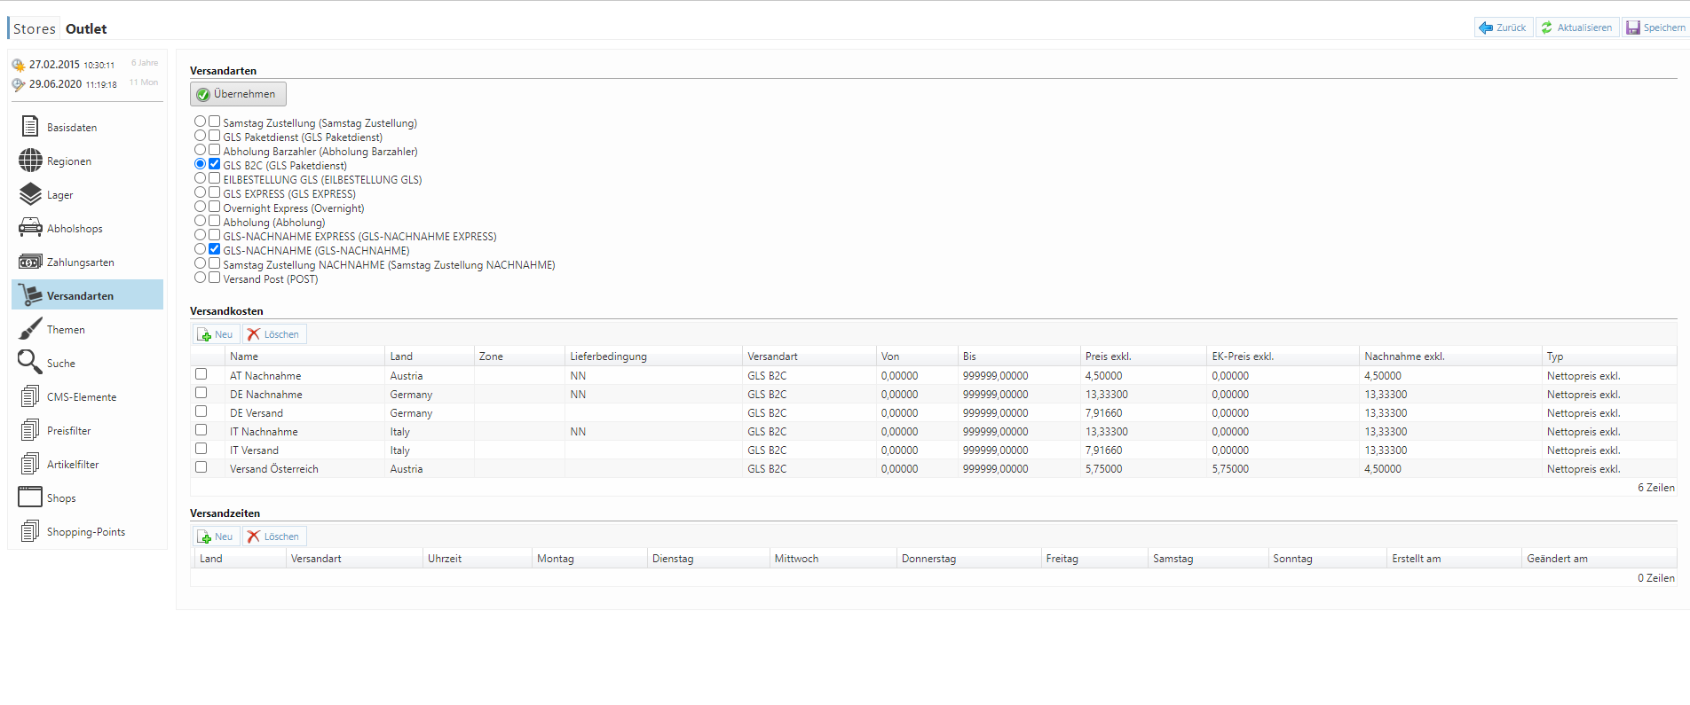Click the Basisdaten document icon in sidebar

tap(30, 127)
